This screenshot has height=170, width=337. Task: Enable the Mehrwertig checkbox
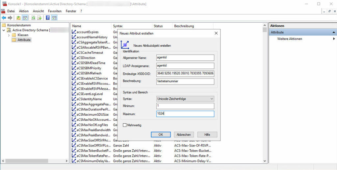pyautogui.click(x=125, y=125)
